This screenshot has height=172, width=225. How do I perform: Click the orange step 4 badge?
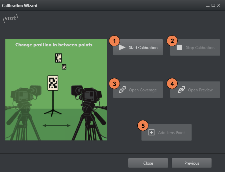[x=172, y=84]
